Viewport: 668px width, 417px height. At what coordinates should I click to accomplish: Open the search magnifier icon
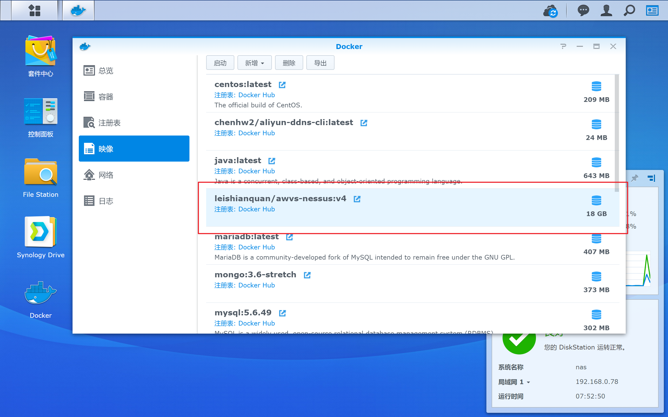pyautogui.click(x=629, y=11)
